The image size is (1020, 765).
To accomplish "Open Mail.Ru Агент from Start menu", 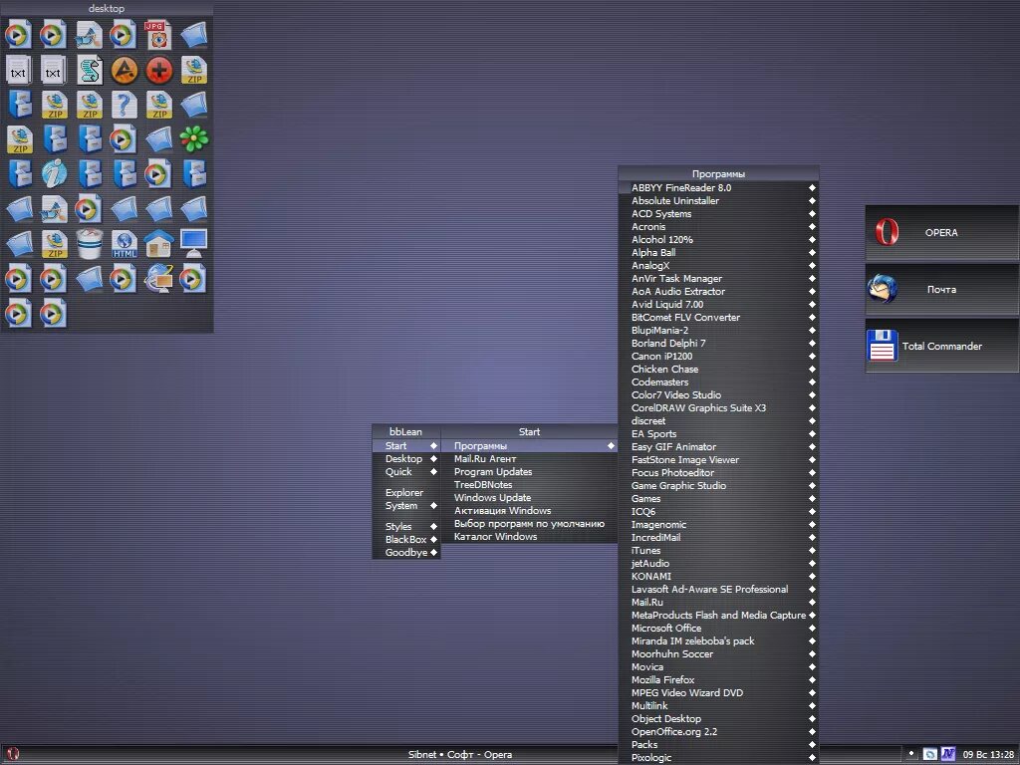I will [x=529, y=458].
